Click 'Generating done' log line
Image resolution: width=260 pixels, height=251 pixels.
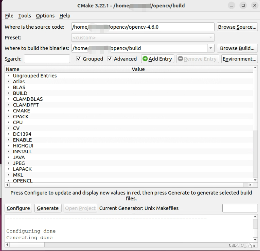tap(29, 238)
